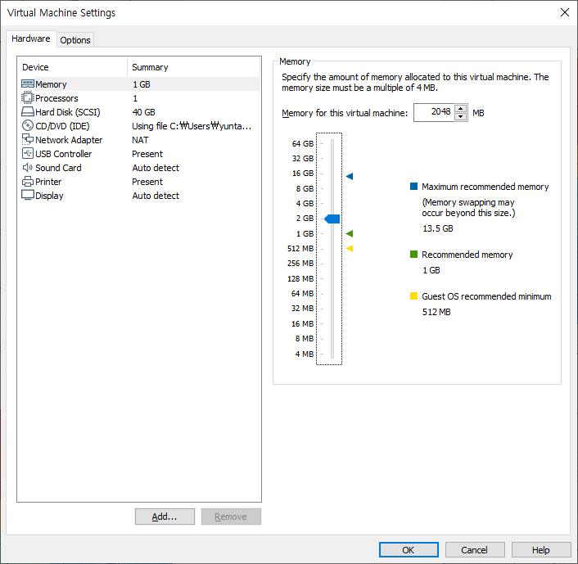The width and height of the screenshot is (578, 564).
Task: Increase memory with spinner up arrow
Action: click(460, 108)
